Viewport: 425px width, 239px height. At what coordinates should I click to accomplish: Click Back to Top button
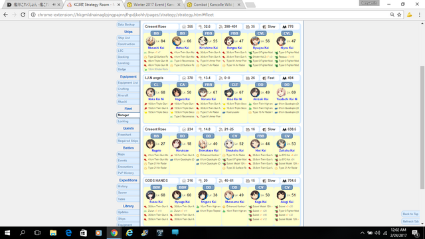click(410, 214)
